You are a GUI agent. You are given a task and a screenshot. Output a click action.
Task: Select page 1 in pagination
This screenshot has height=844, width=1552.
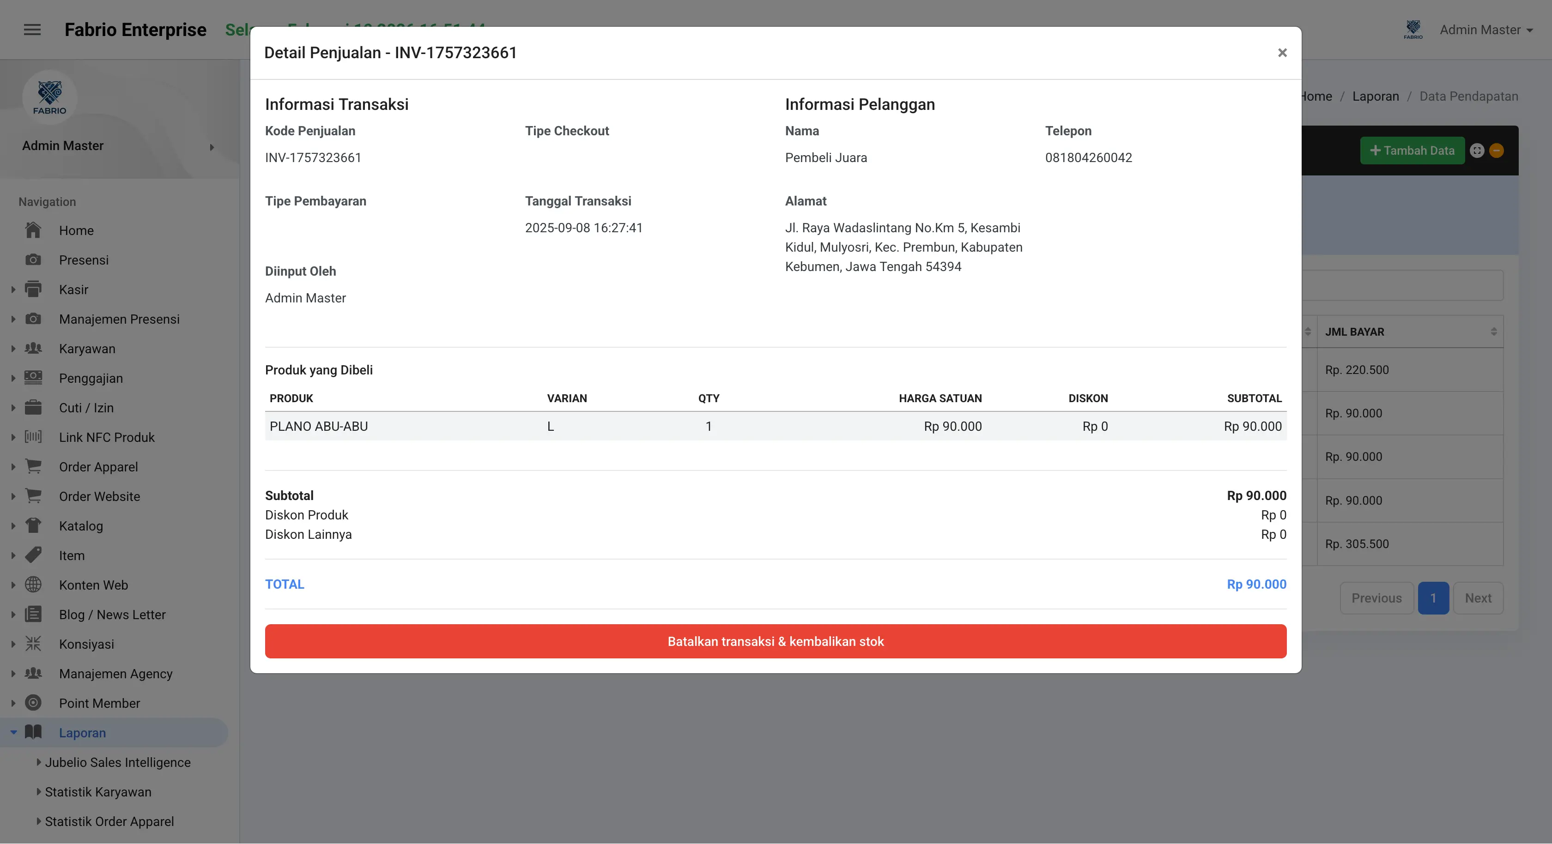[1433, 597]
